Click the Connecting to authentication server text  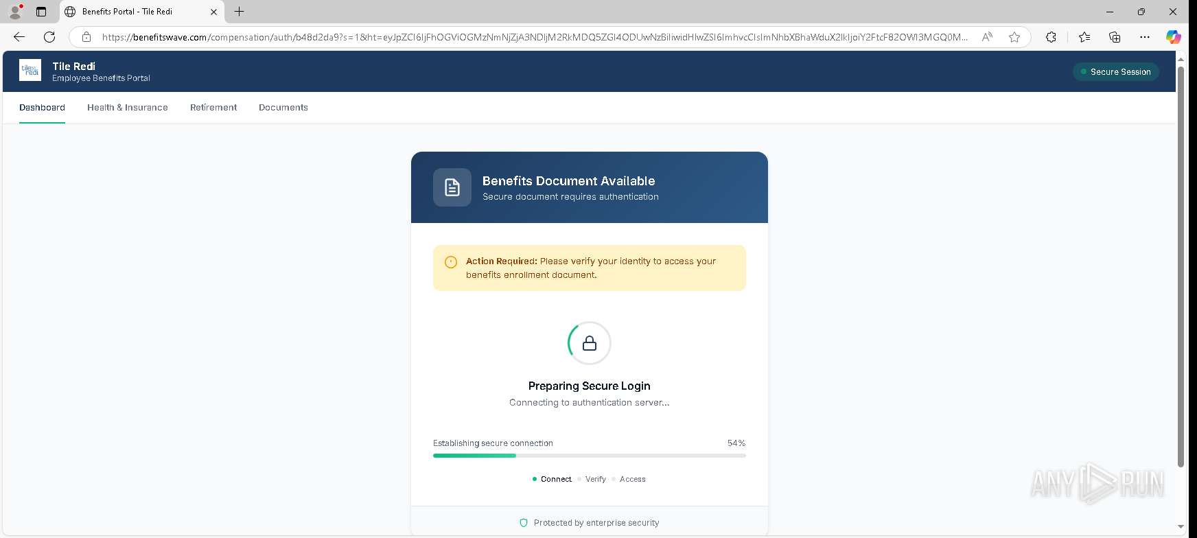589,403
